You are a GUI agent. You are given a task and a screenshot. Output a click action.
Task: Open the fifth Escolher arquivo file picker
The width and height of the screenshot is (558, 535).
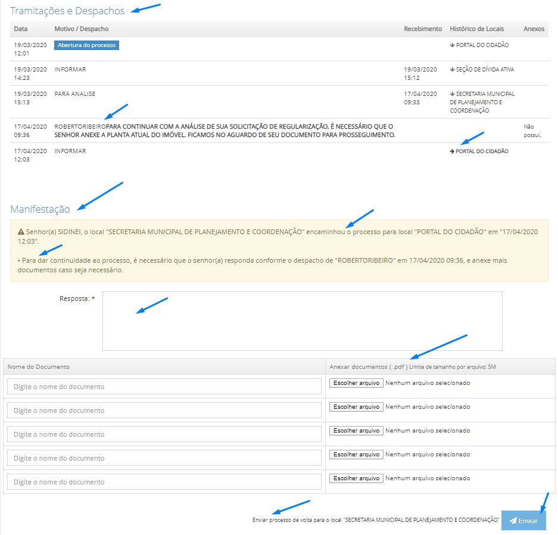tap(356, 478)
